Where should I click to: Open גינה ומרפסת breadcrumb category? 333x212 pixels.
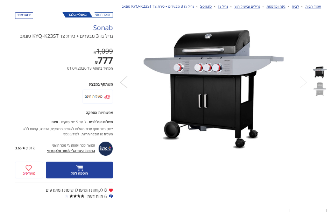click(x=276, y=6)
